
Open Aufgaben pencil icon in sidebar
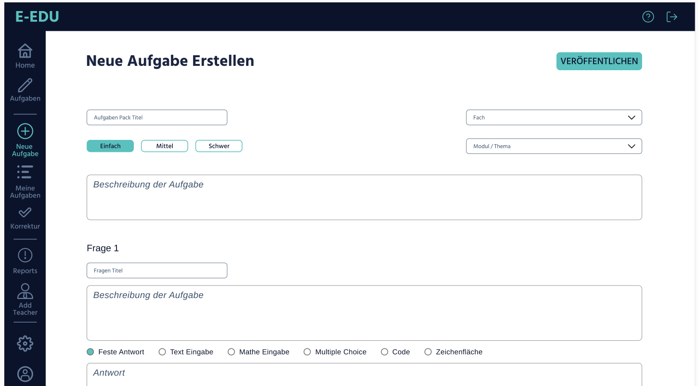click(x=25, y=85)
